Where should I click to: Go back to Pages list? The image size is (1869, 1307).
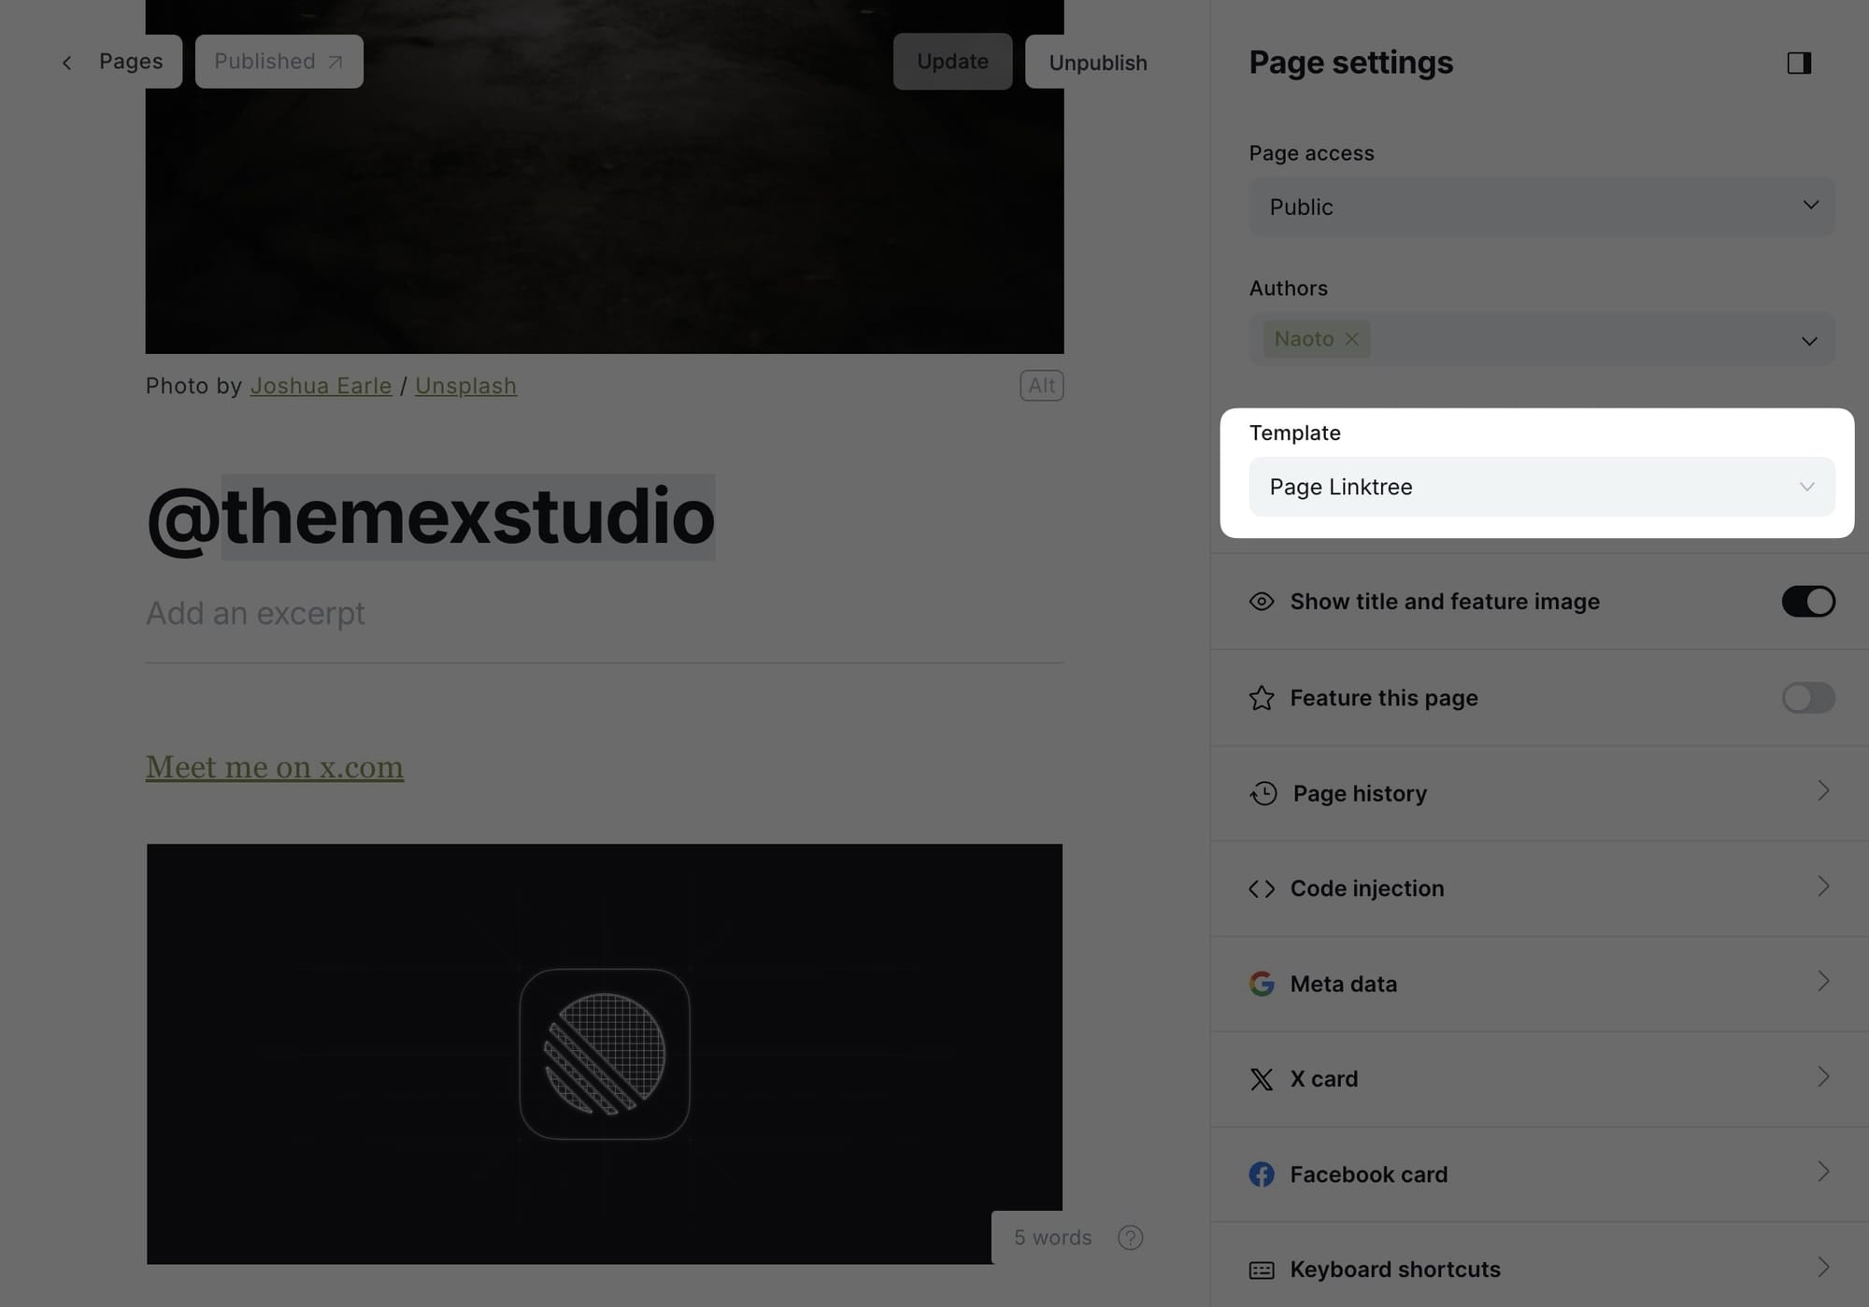[112, 62]
